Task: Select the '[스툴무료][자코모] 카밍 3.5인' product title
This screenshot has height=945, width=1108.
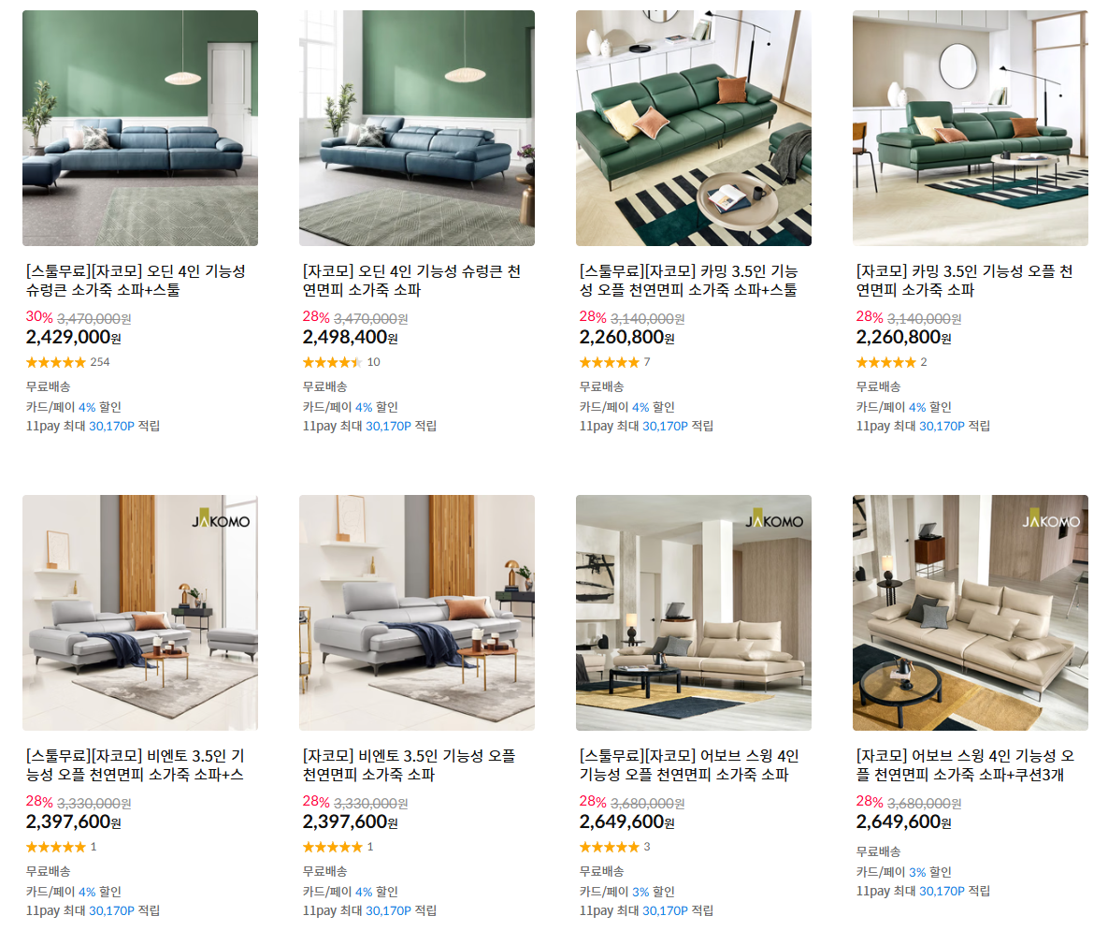Action: [x=689, y=281]
